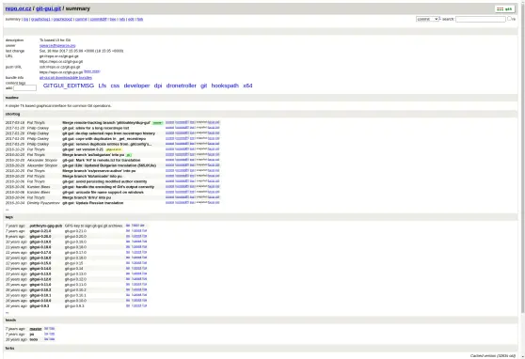This screenshot has width=525, height=359.
Task: Open the refs navigation link
Action: tap(122, 20)
